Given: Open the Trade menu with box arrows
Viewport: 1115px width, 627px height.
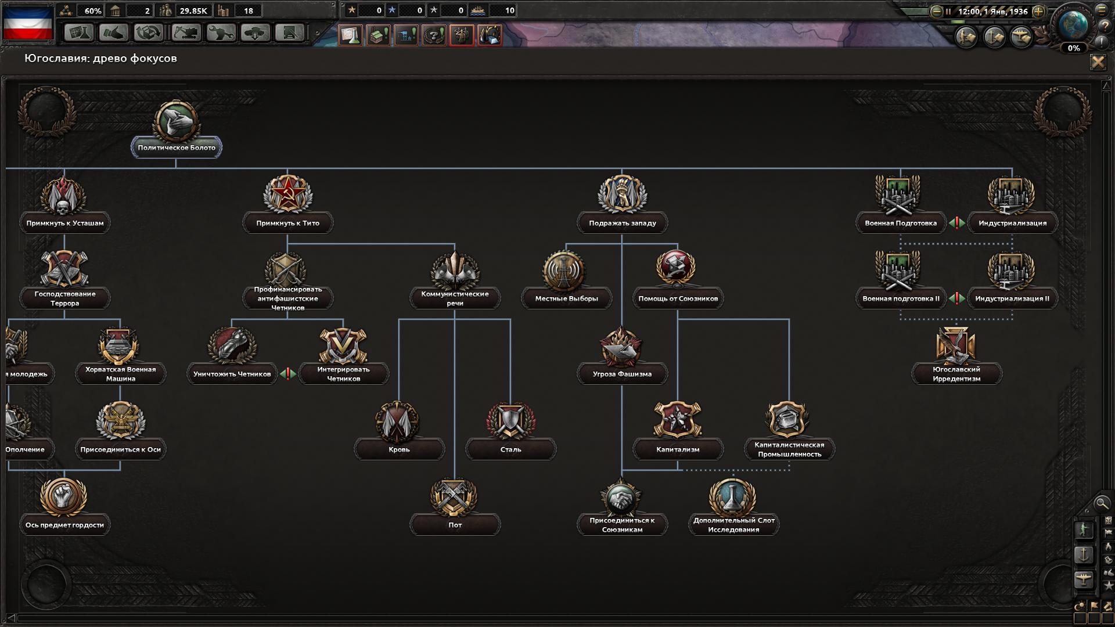Looking at the screenshot, I should tap(149, 33).
